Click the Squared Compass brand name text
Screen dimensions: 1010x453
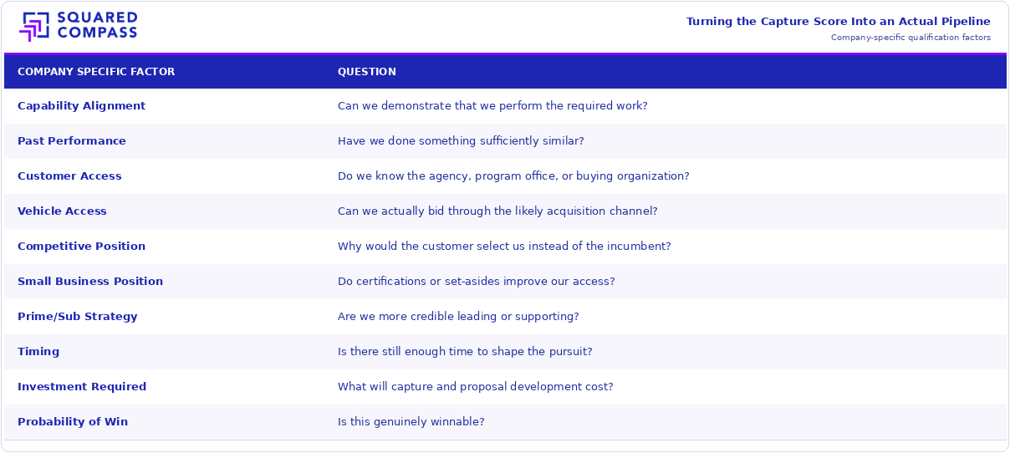(98, 26)
